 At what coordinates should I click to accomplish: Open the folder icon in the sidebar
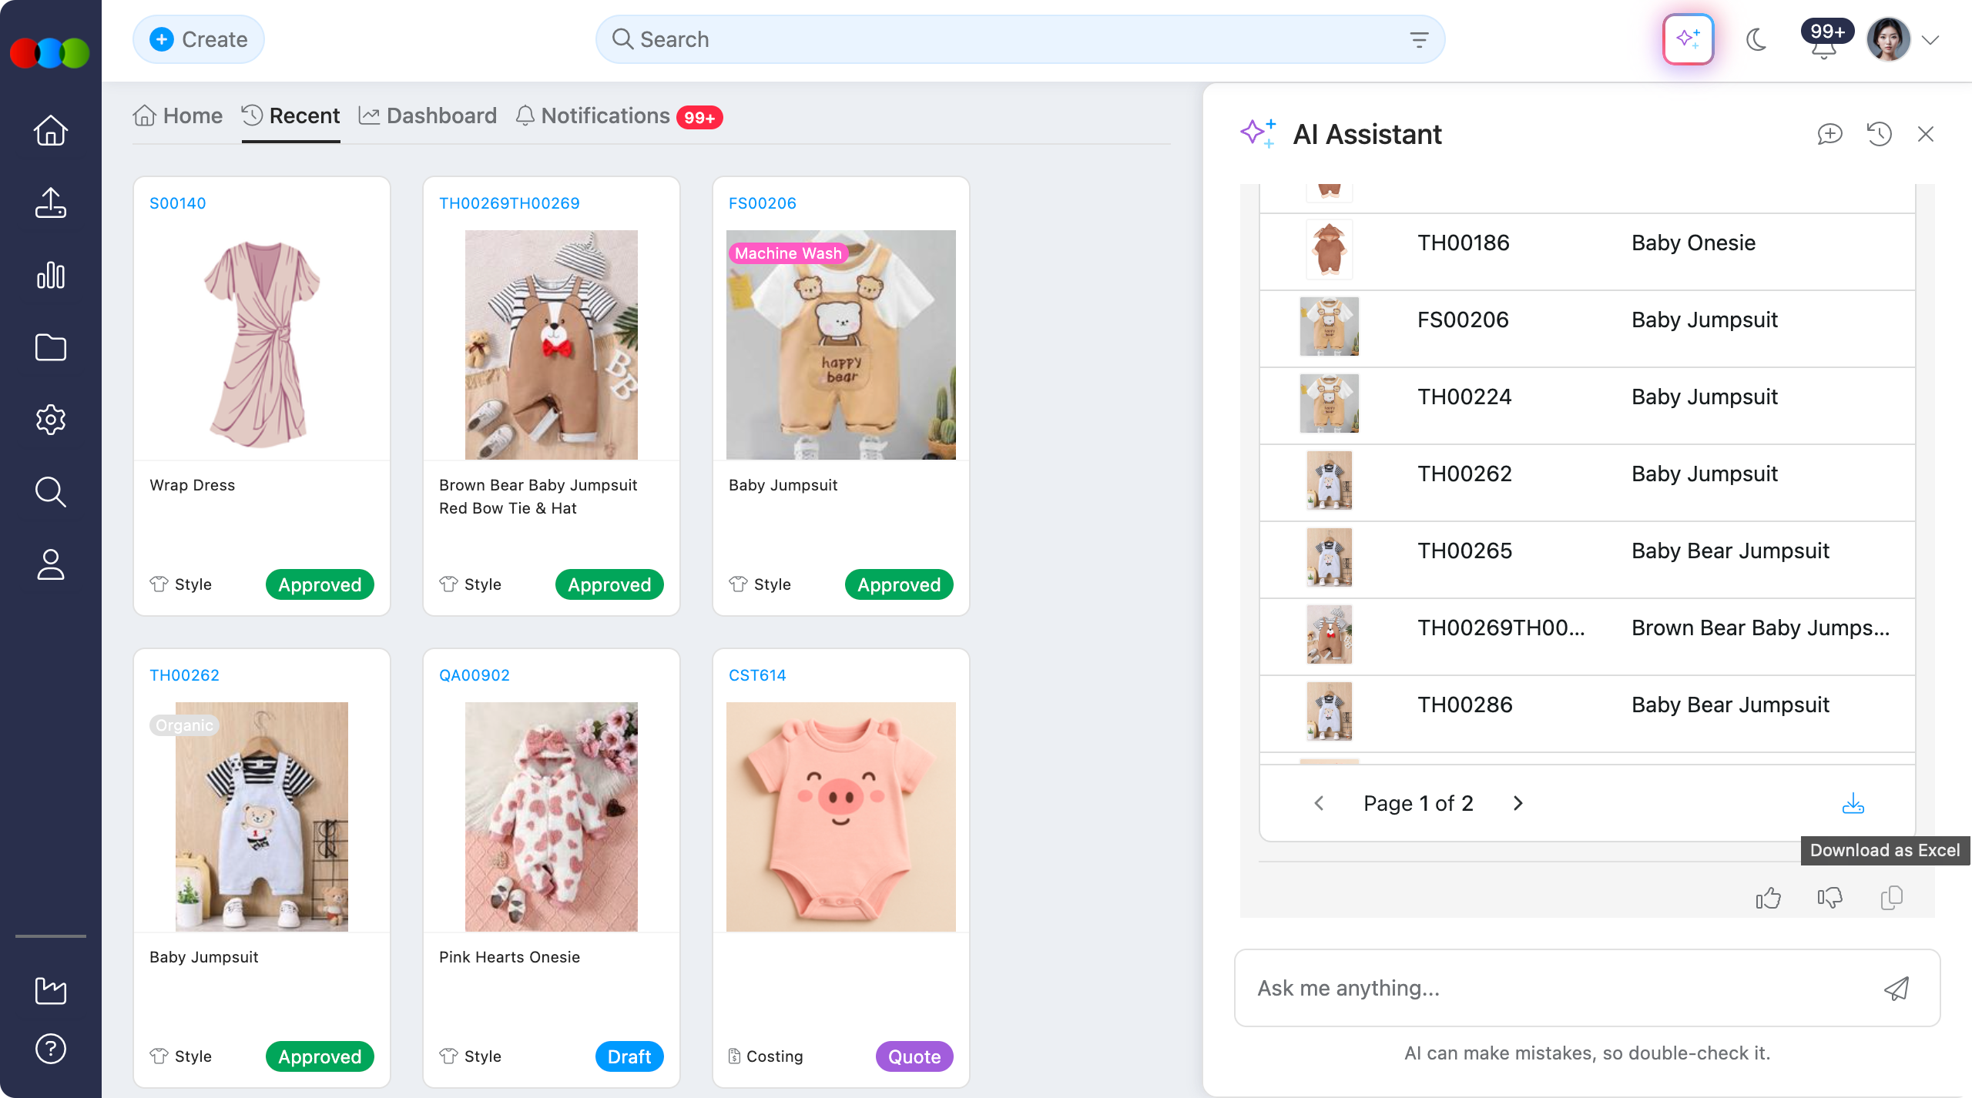(x=49, y=347)
